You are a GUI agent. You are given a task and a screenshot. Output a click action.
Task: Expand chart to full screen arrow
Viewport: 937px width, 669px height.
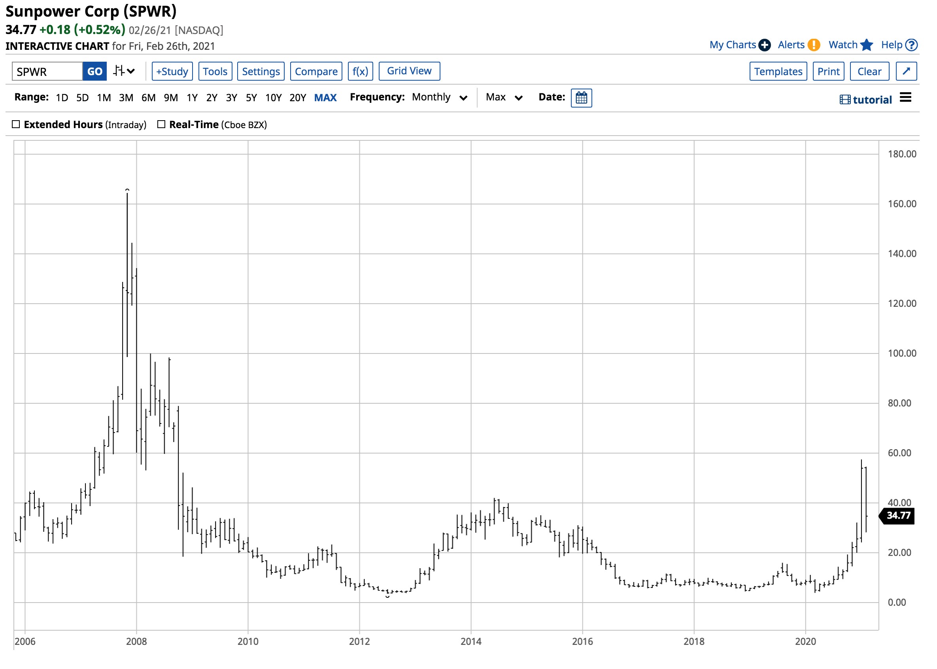click(x=906, y=71)
